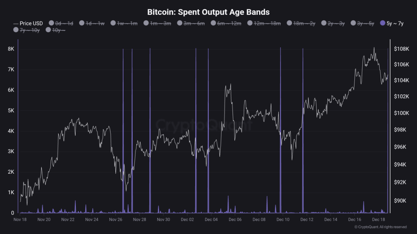
Task: Open the CryptoQuant copyright link
Action: click(x=381, y=227)
